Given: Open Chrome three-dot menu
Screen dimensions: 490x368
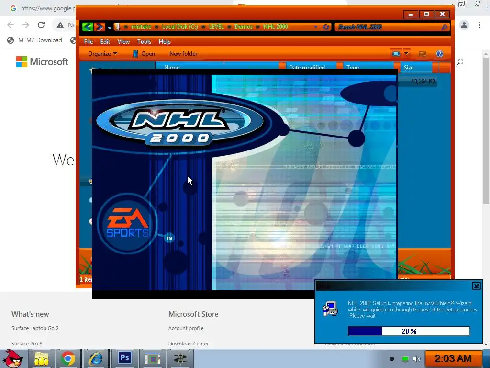Looking at the screenshot, I should pos(479,25).
